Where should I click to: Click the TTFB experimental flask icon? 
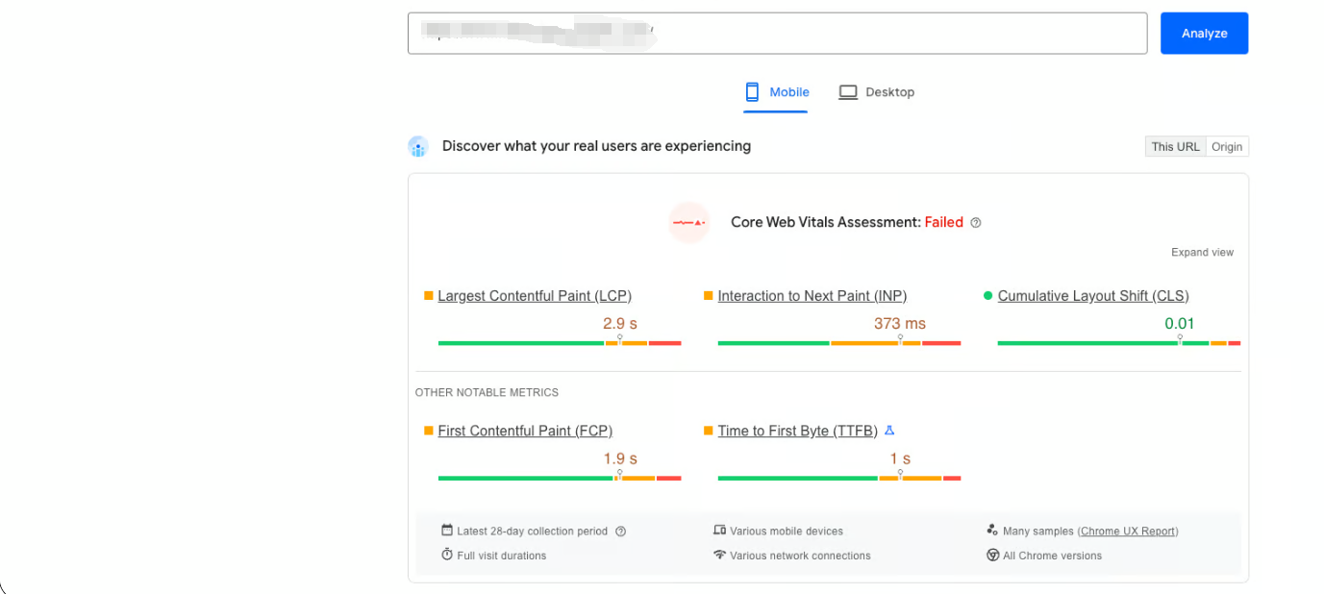tap(889, 431)
